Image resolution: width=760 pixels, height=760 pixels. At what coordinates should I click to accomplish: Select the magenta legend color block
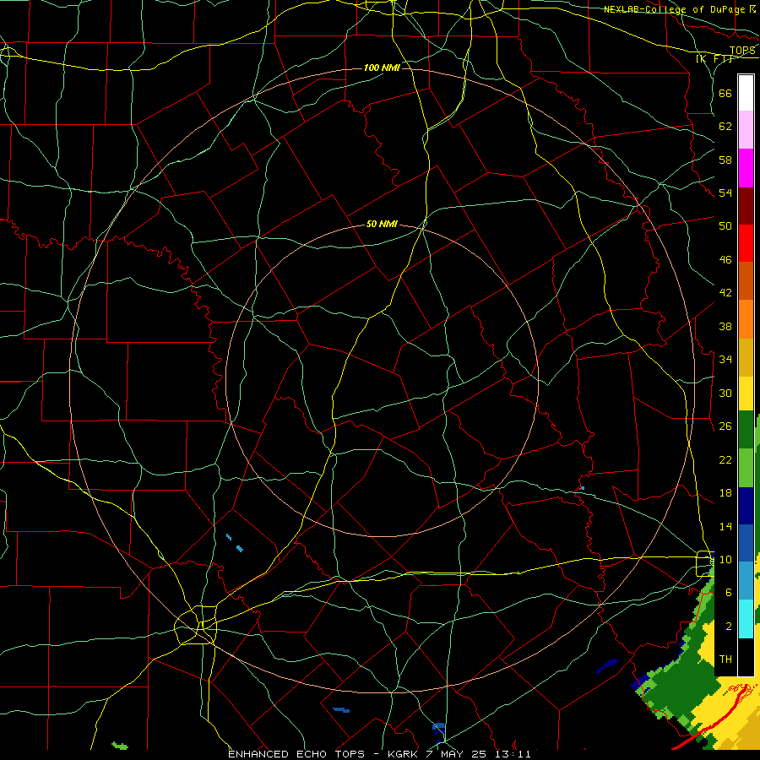746,168
